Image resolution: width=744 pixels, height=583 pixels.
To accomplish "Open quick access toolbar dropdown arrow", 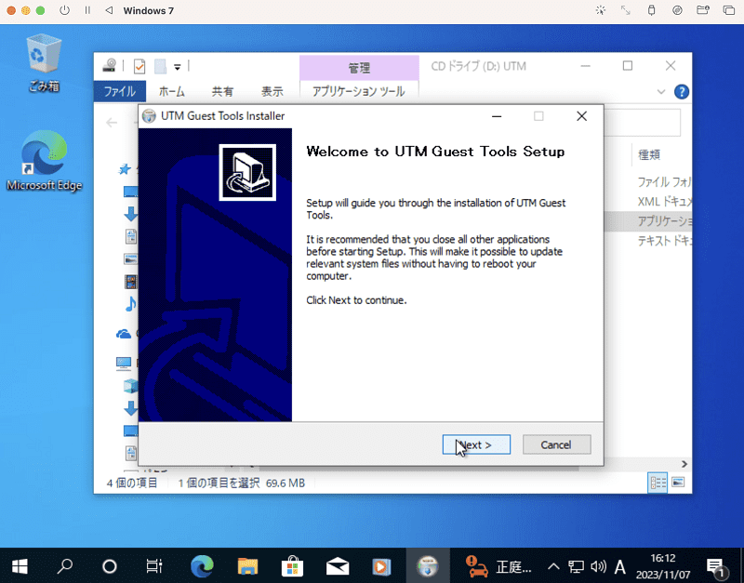I will (x=177, y=67).
